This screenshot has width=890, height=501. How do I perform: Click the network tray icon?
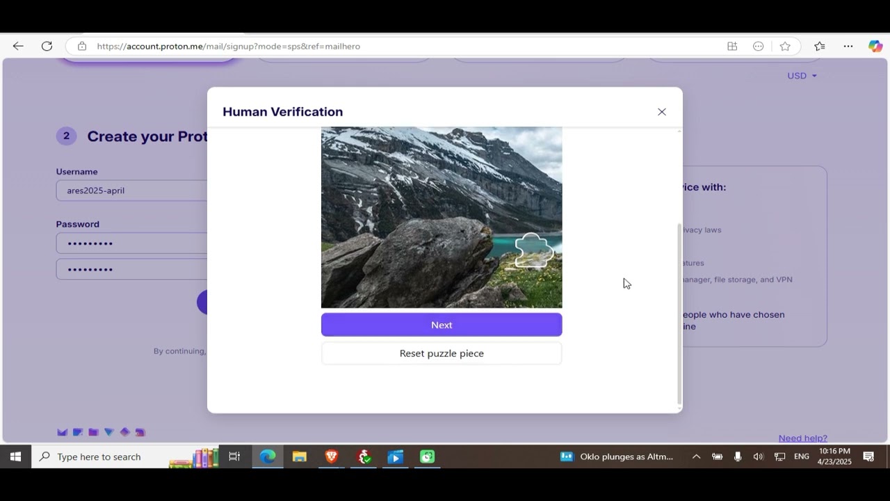click(x=780, y=457)
